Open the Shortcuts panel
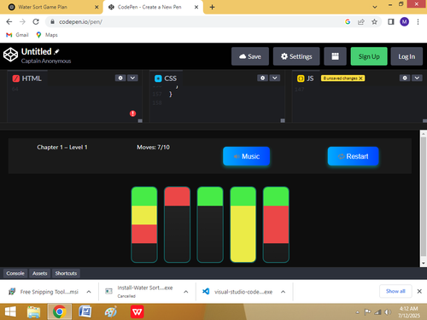 (66, 273)
